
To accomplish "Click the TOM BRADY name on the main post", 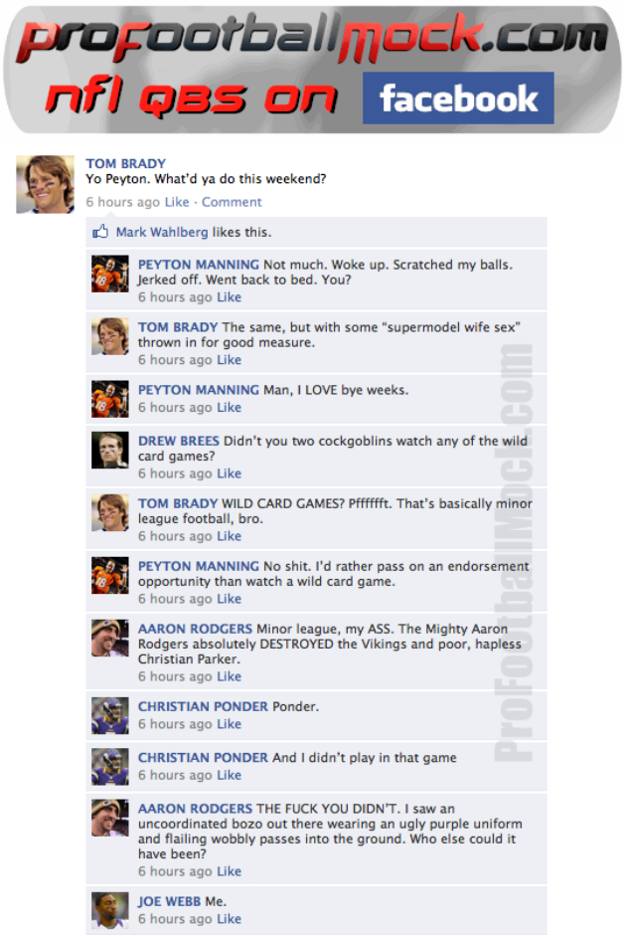I will click(125, 163).
